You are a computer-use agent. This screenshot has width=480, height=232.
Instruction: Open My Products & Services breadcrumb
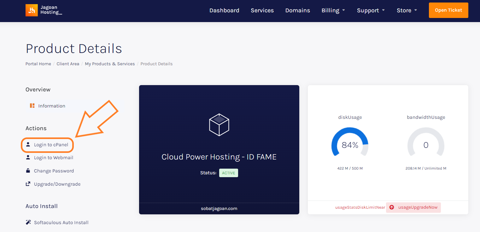110,64
